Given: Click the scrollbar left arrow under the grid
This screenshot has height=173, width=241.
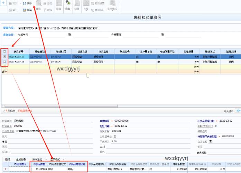Looking at the screenshot, I should tap(3, 106).
